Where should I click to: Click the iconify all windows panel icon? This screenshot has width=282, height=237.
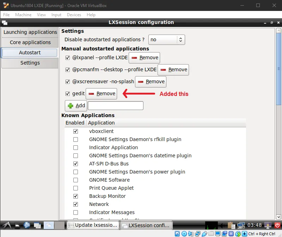pos(37,225)
